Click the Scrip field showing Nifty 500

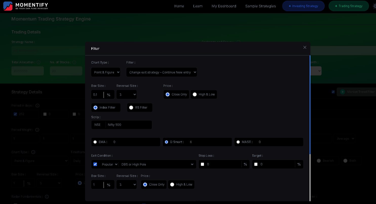[x=129, y=125]
